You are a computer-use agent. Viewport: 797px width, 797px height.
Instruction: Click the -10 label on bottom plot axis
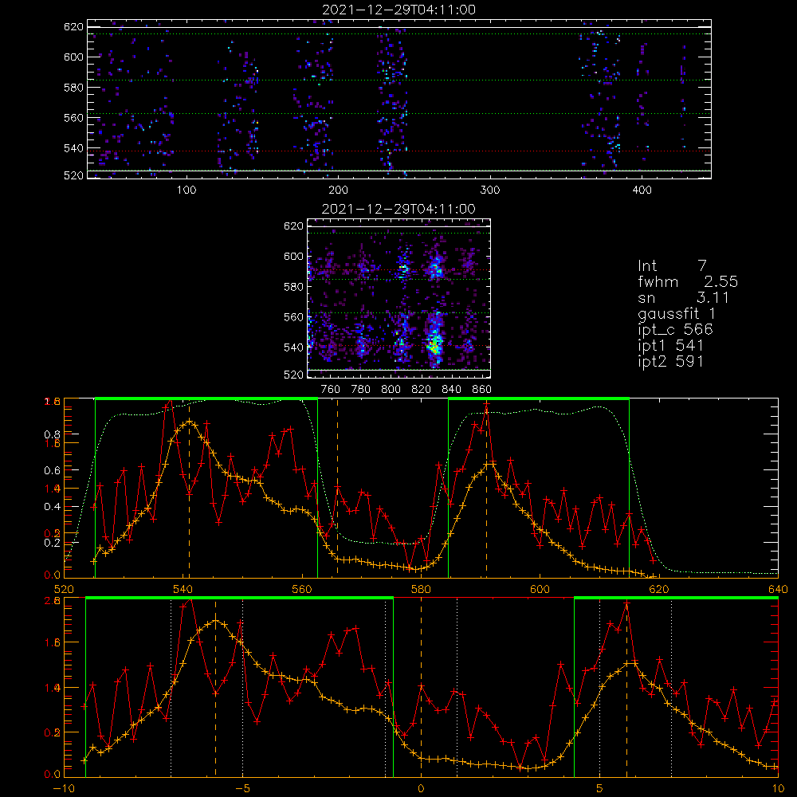click(64, 789)
